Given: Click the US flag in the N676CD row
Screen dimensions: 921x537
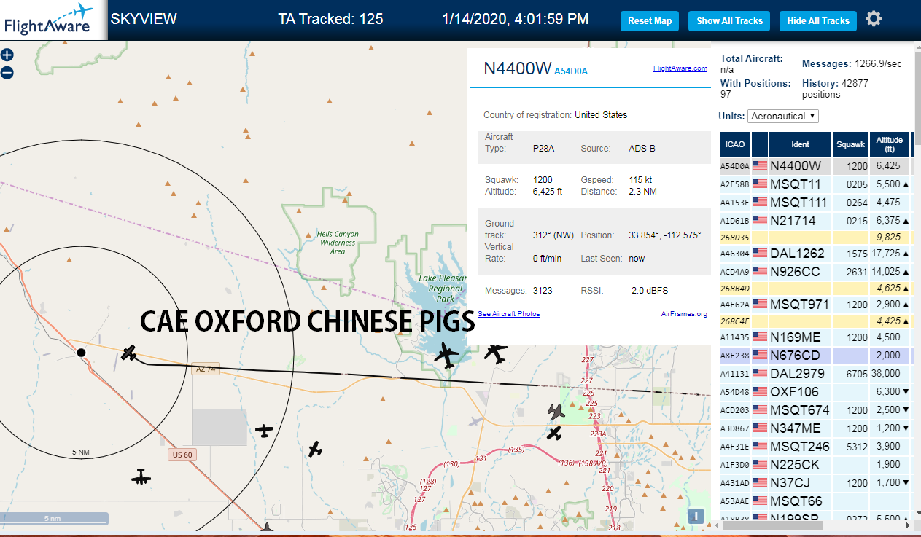Looking at the screenshot, I should pos(760,356).
